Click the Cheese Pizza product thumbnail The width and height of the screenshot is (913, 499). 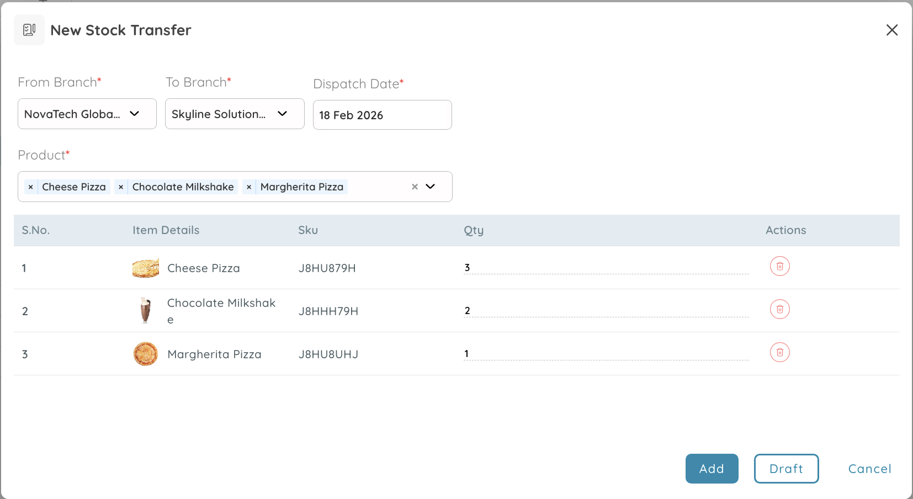(x=145, y=268)
